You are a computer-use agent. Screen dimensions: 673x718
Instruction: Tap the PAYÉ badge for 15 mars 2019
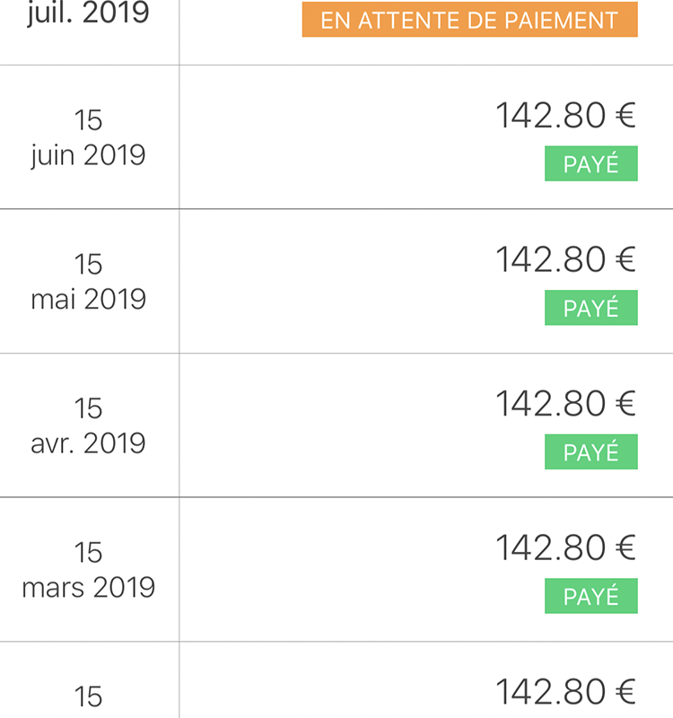(591, 596)
